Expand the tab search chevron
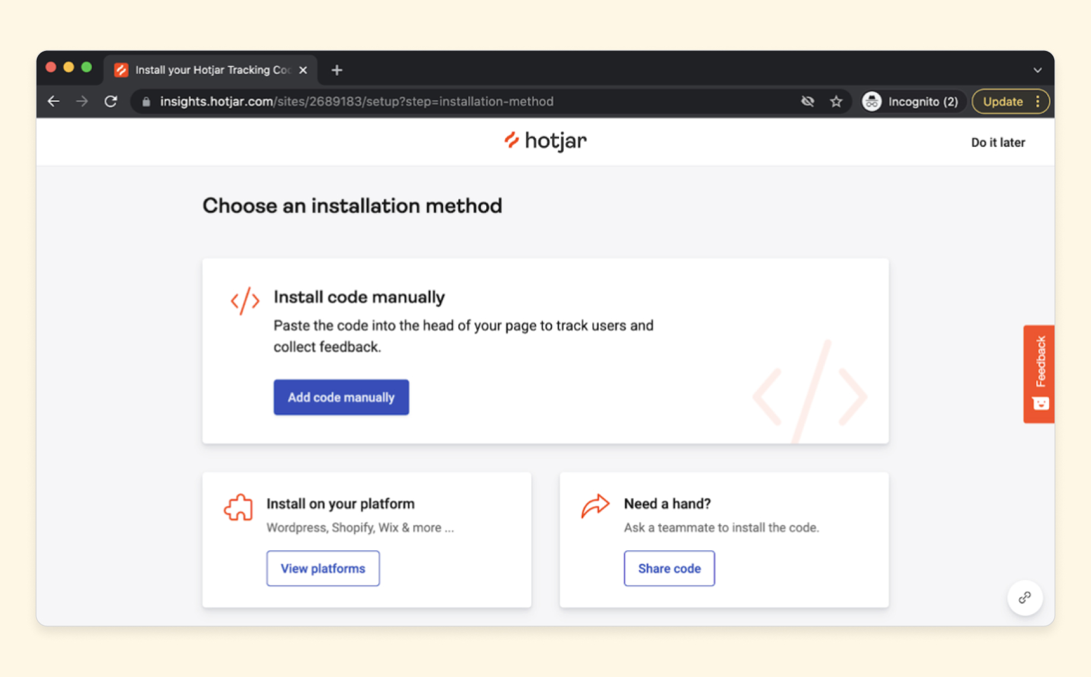The height and width of the screenshot is (677, 1091). [x=1037, y=70]
